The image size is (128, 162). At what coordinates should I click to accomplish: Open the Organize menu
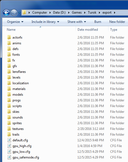15,22
